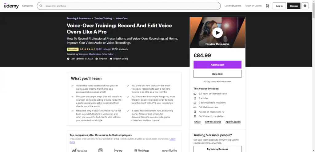315x152 pixels.
Task: Click the course preview thumbnail image
Action: tap(217, 33)
